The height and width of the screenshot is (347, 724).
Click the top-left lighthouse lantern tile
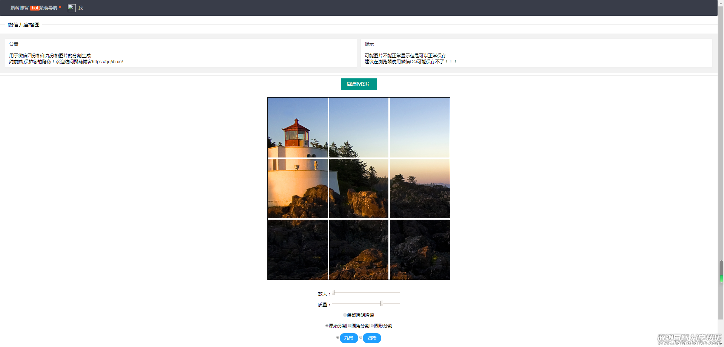point(298,127)
